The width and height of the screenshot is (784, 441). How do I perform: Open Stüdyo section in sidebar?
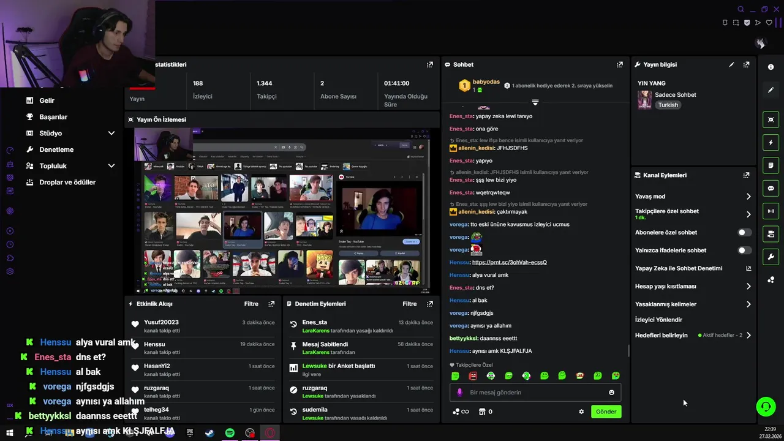tap(50, 133)
